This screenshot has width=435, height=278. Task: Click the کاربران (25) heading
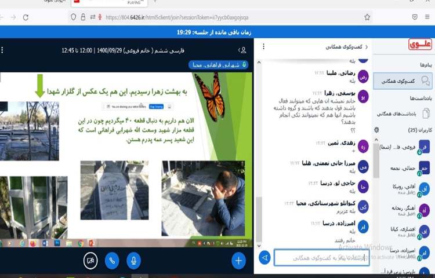pyautogui.click(x=420, y=130)
